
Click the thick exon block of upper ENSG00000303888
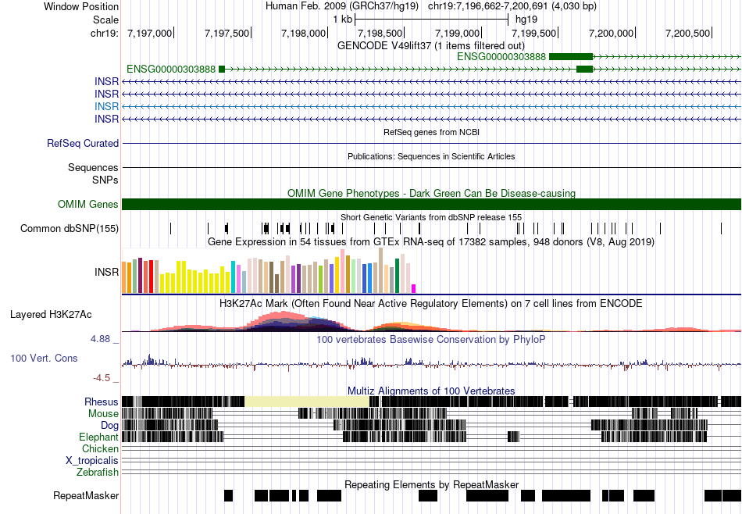pyautogui.click(x=571, y=57)
